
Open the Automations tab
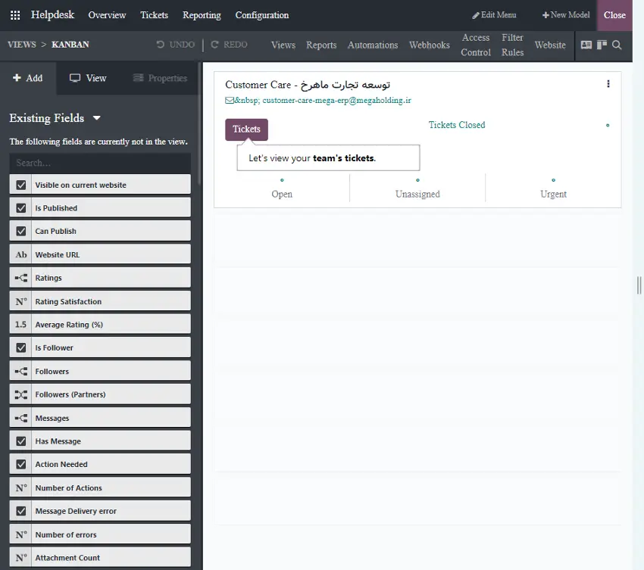(372, 45)
